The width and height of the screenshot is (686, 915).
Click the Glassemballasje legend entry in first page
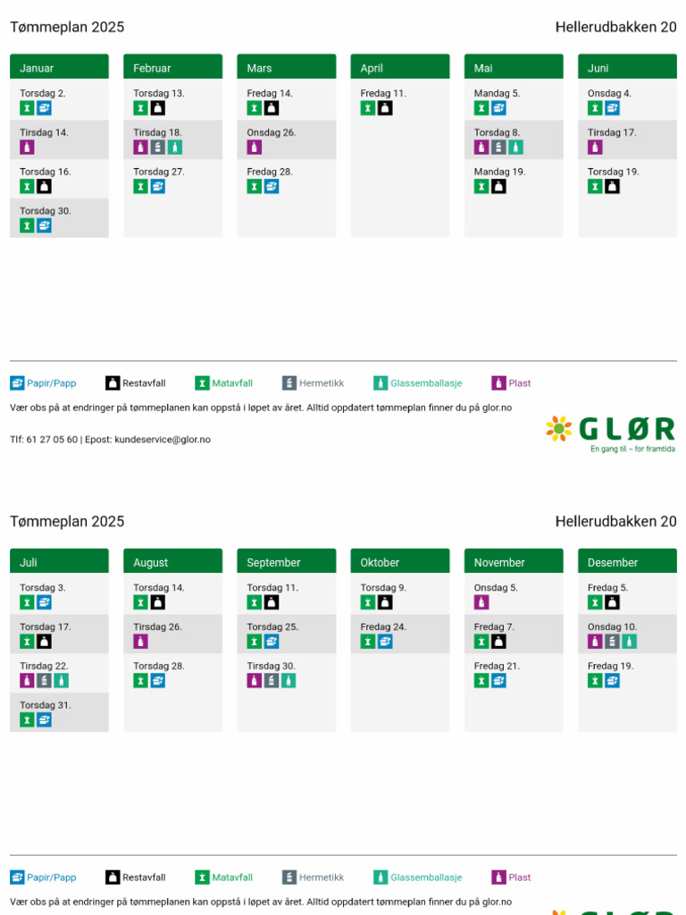coord(418,383)
